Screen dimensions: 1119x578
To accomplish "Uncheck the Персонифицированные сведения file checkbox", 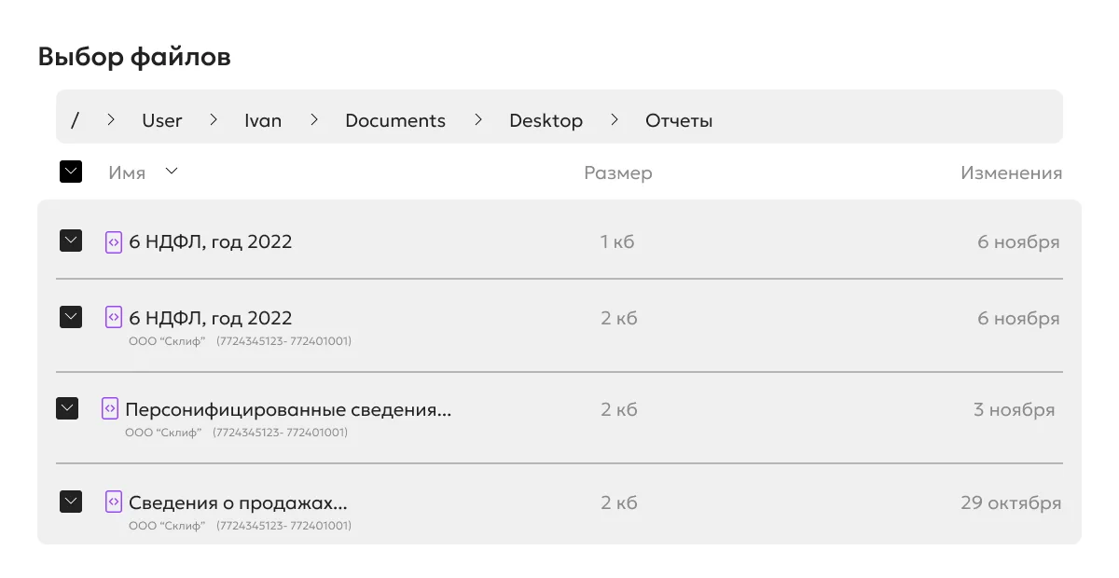I will pos(67,408).
